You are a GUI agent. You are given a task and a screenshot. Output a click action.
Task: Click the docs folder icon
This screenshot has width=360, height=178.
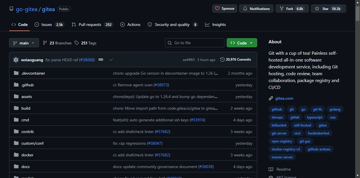coord(16,167)
